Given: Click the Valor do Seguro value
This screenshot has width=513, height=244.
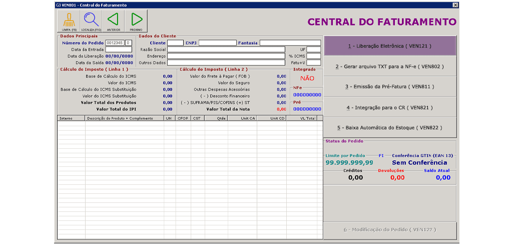Looking at the screenshot, I should tap(281, 83).
